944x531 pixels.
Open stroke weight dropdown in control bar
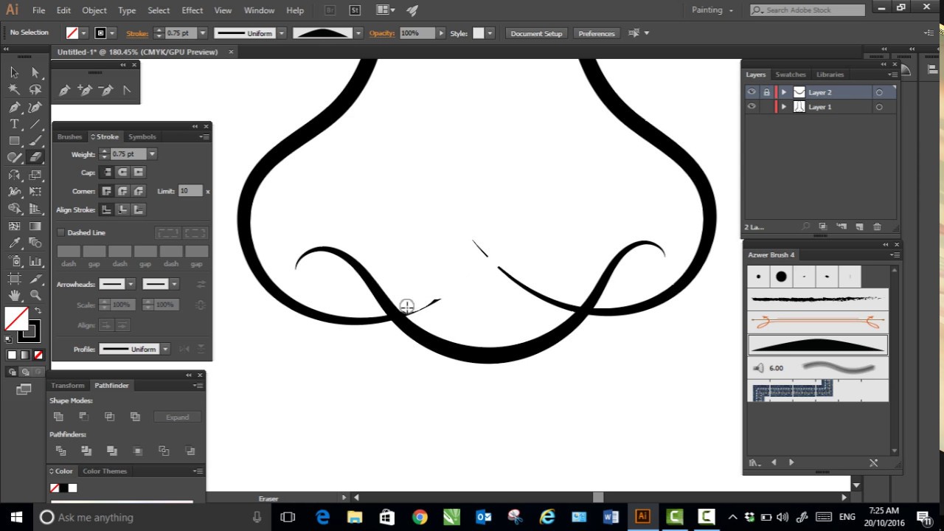203,33
